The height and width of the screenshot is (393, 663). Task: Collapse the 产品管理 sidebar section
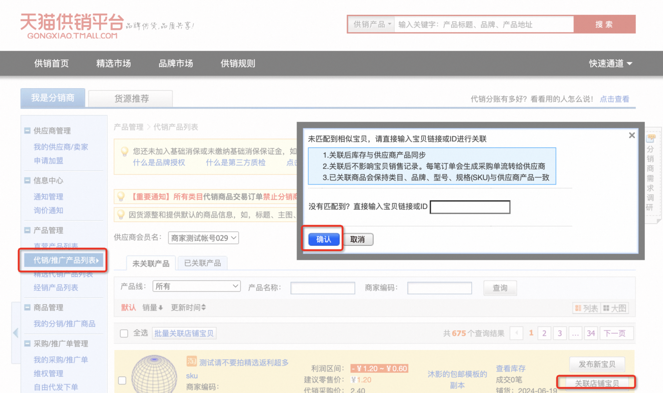click(27, 230)
